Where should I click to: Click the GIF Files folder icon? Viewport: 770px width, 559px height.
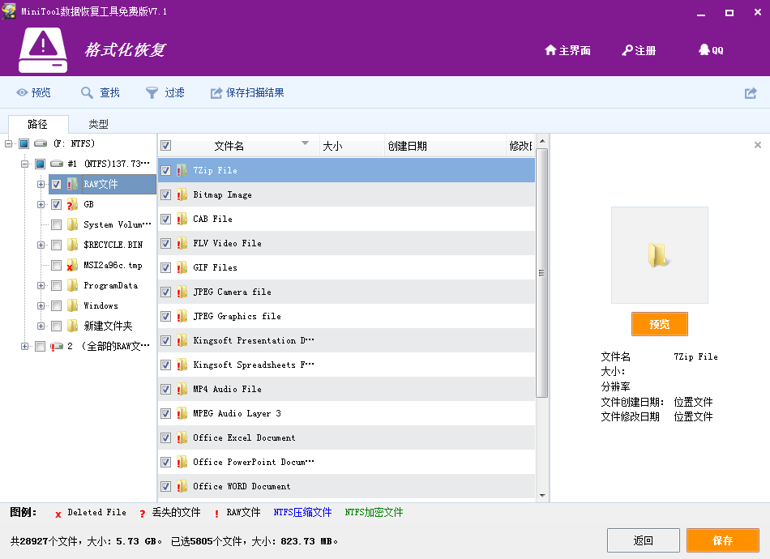[182, 267]
